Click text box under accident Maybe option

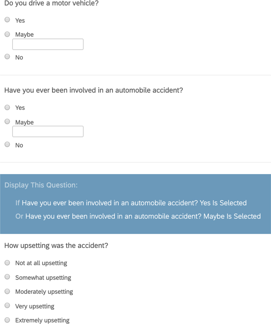coord(48,131)
